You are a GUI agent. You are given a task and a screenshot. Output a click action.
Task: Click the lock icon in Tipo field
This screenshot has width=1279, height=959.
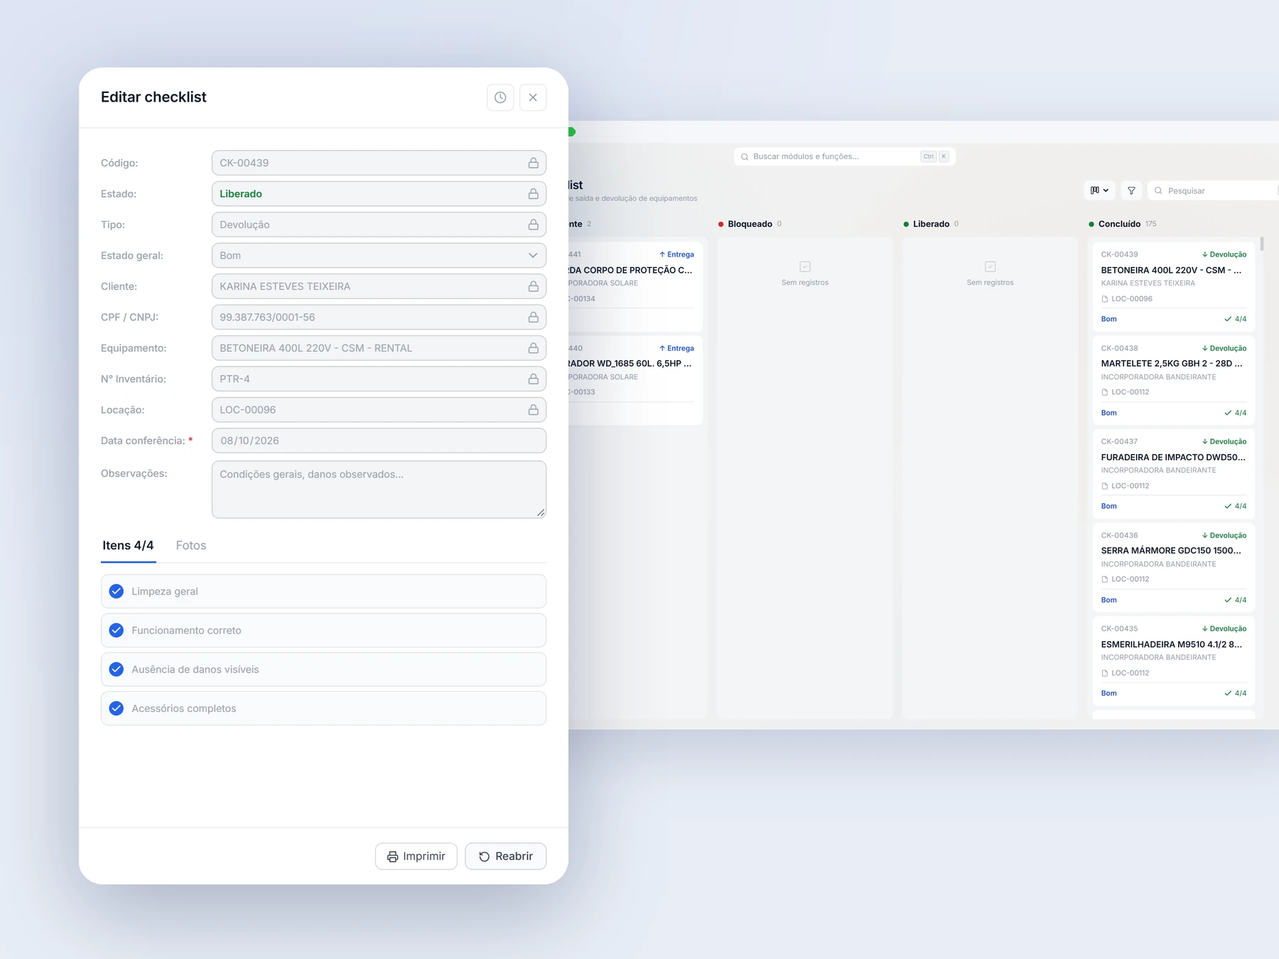click(533, 224)
